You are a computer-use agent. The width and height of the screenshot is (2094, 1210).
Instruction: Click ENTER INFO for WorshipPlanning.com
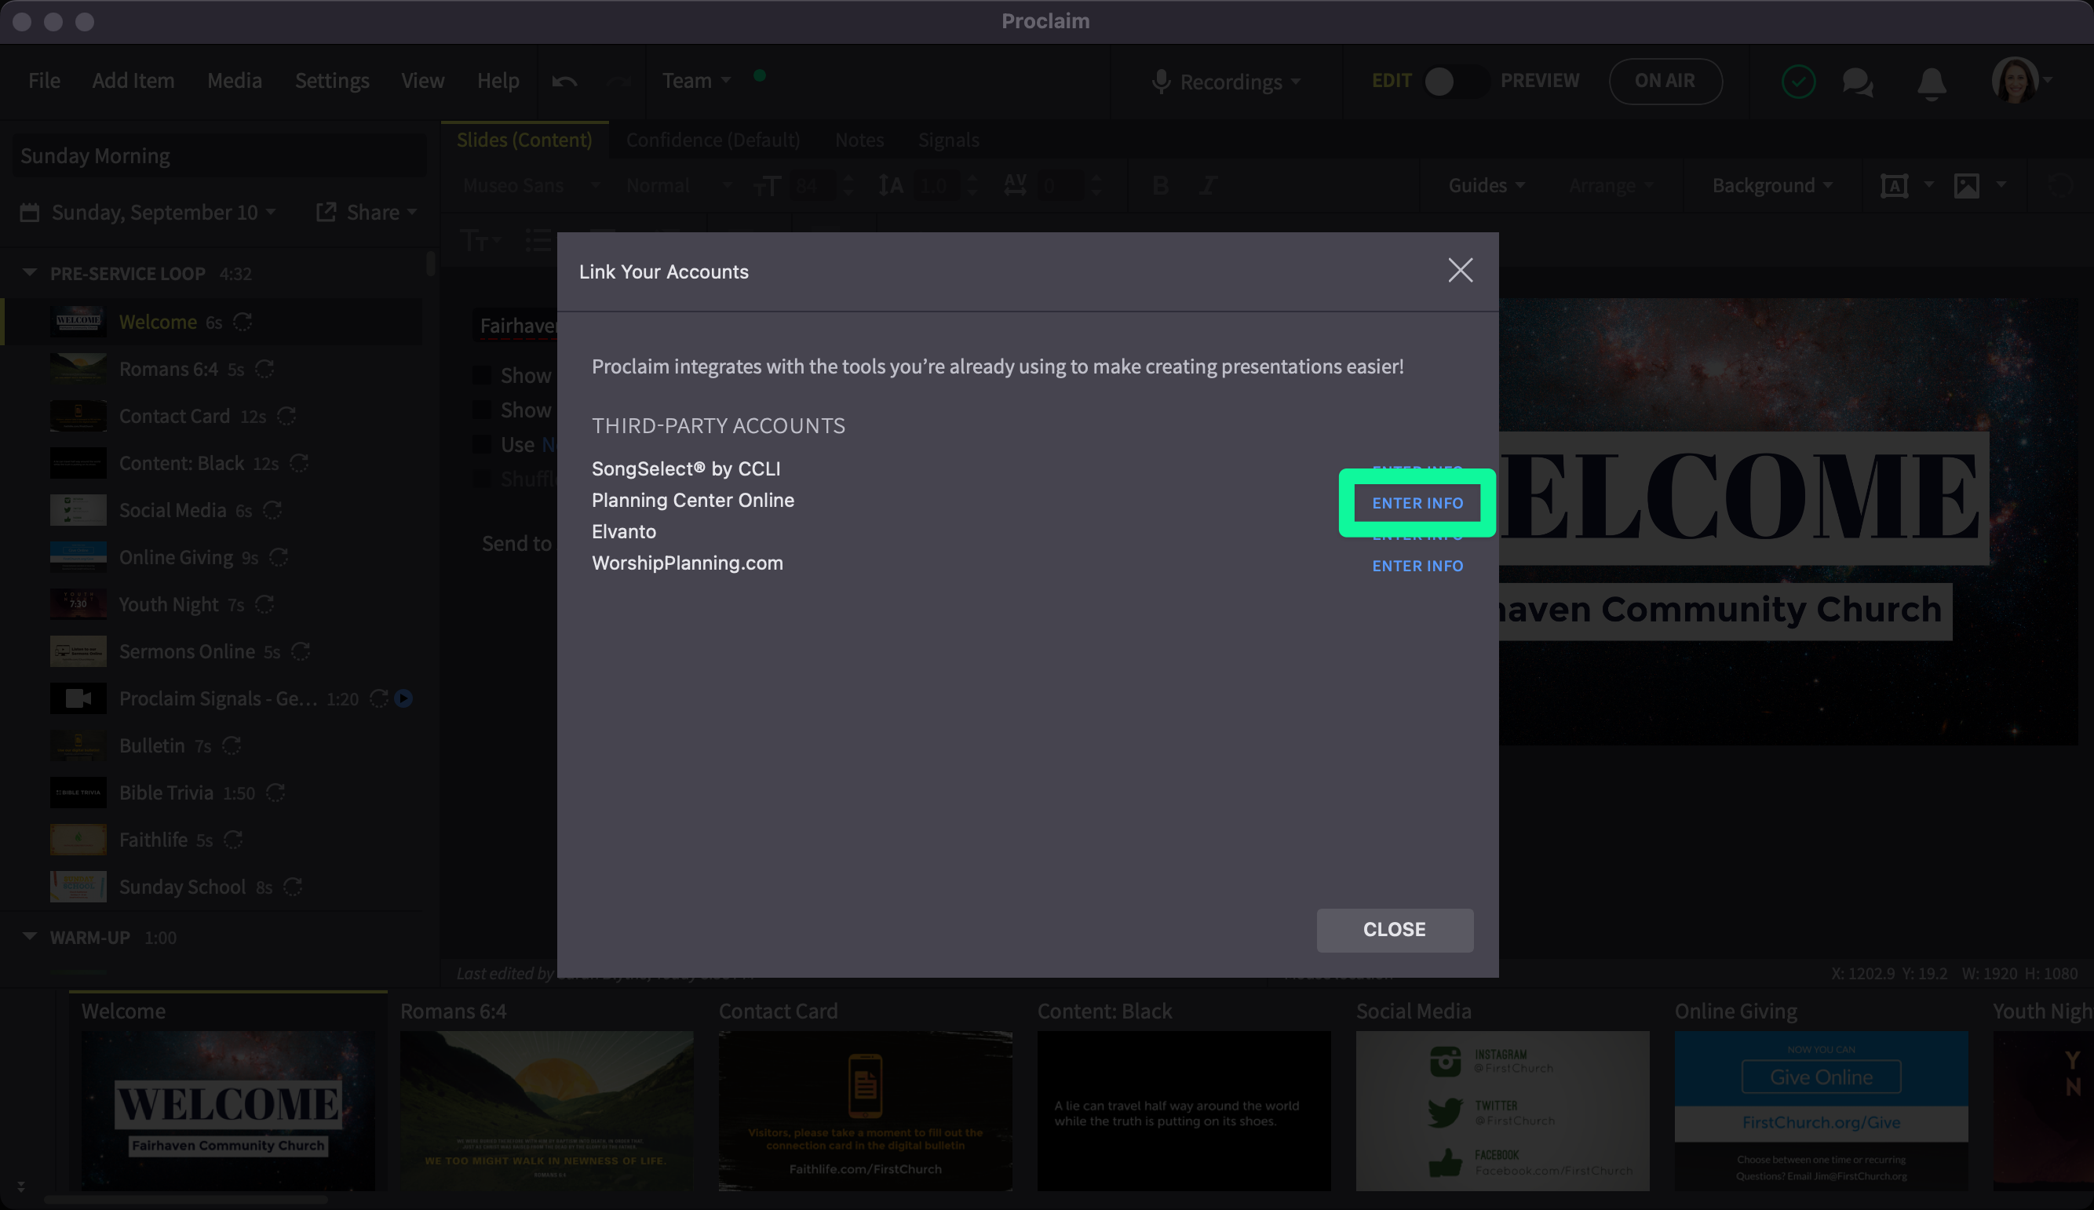pyautogui.click(x=1417, y=566)
